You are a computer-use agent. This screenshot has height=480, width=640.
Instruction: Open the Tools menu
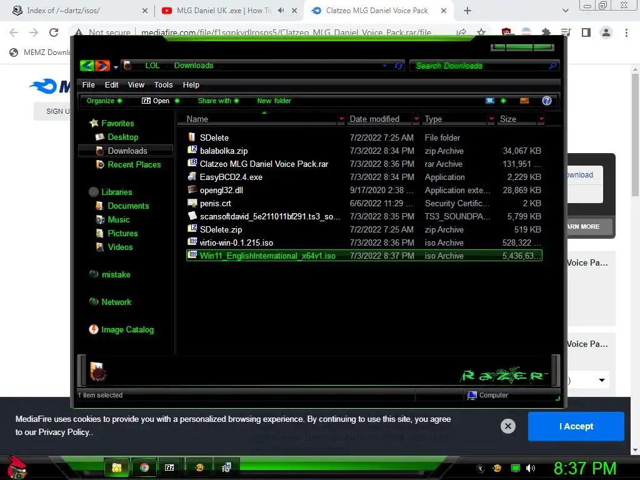[163, 85]
